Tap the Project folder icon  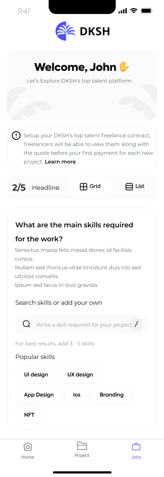pos(82,446)
